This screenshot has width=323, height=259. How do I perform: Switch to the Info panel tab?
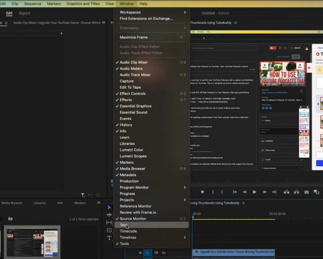(60, 203)
